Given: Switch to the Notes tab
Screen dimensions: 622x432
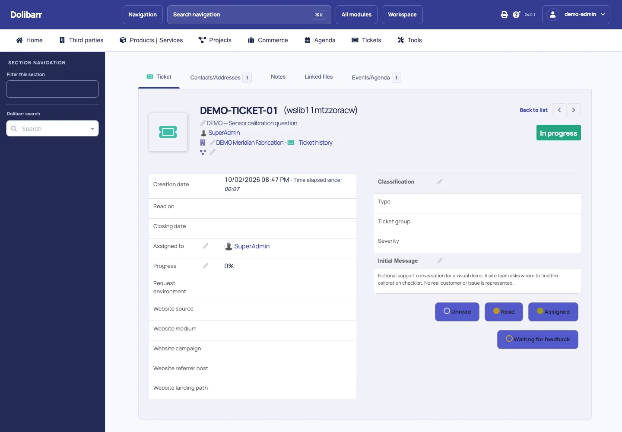Looking at the screenshot, I should [x=278, y=77].
